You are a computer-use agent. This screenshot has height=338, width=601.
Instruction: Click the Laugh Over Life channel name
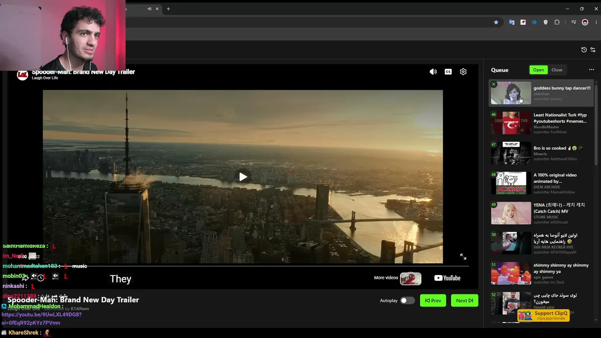click(x=45, y=78)
